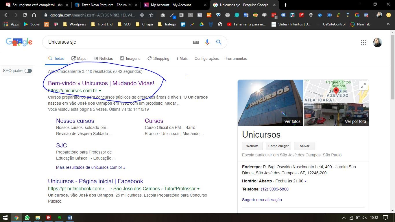Open WhatsApp from the taskbar

(27, 218)
